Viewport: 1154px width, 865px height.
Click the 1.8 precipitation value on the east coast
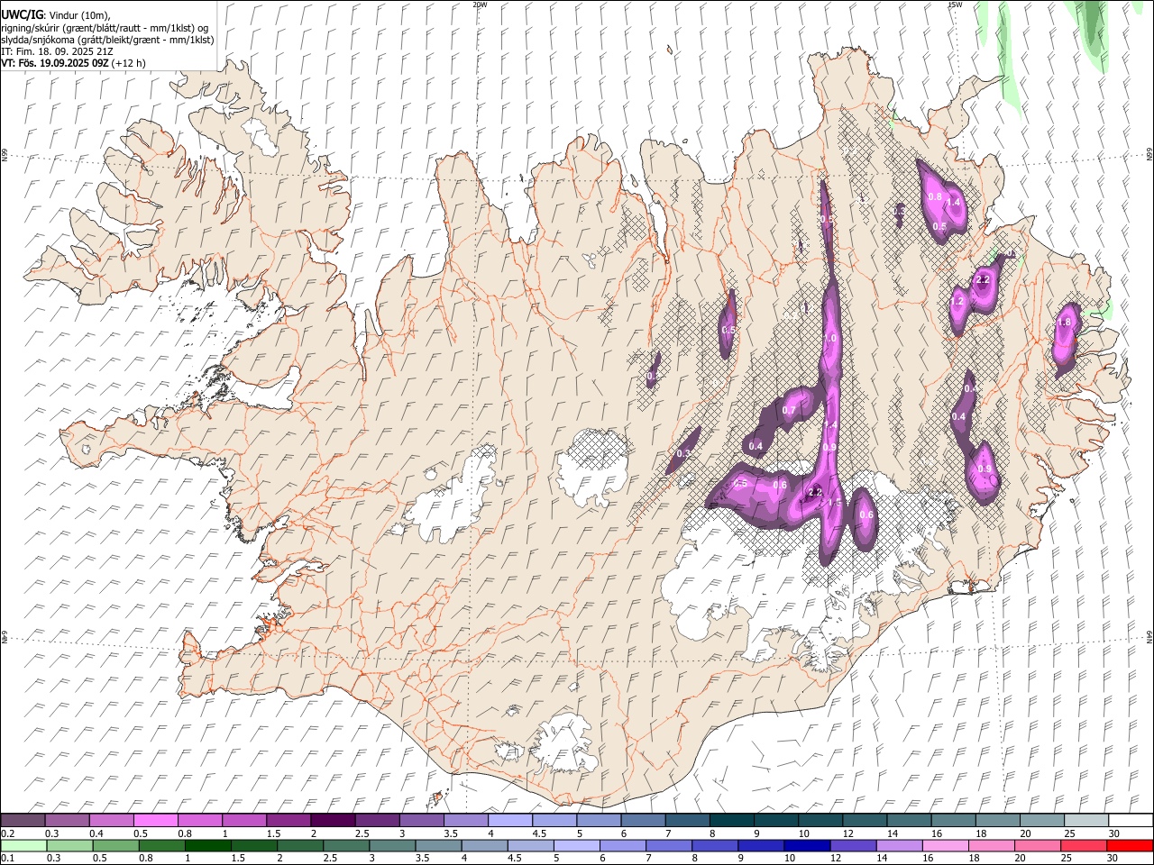point(1064,323)
